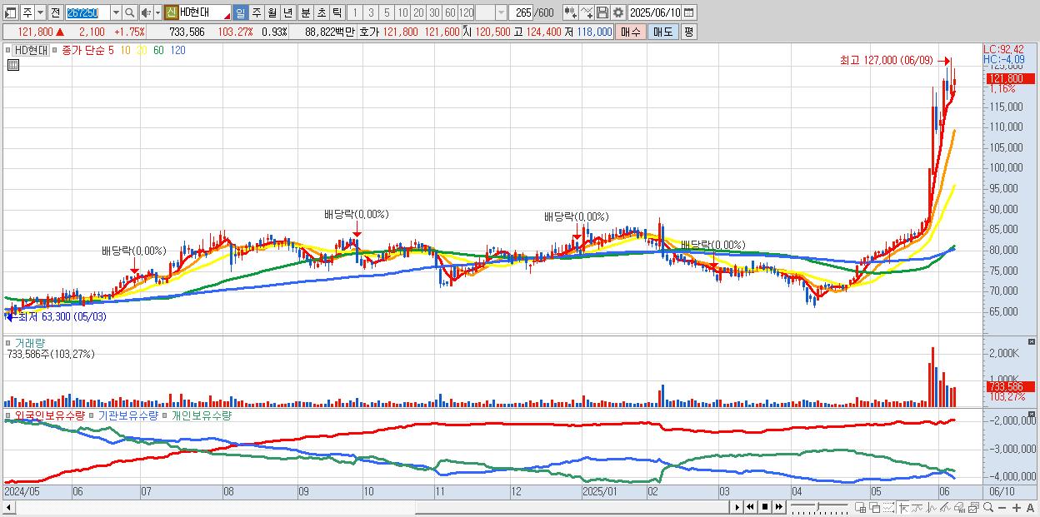Click the minus zoom-out icon at bottom-right
This screenshot has height=517, width=1040.
point(1002,507)
